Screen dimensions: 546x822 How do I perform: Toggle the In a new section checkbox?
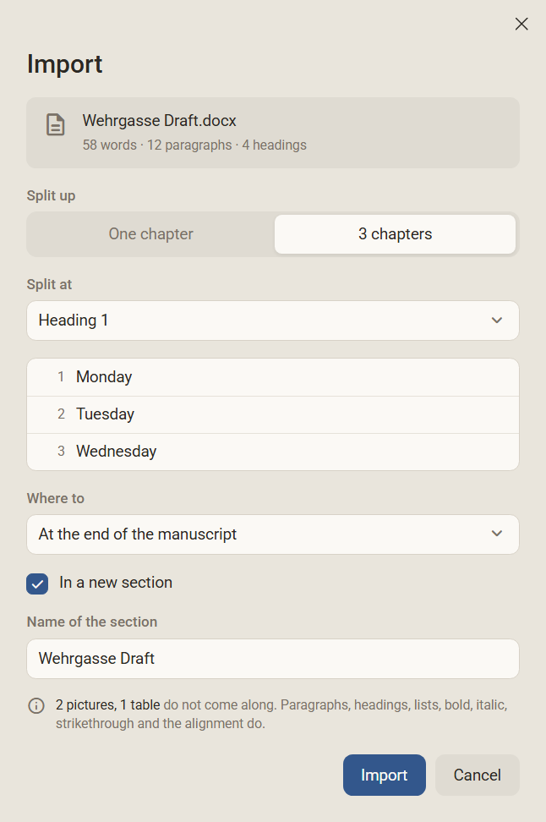click(x=37, y=584)
